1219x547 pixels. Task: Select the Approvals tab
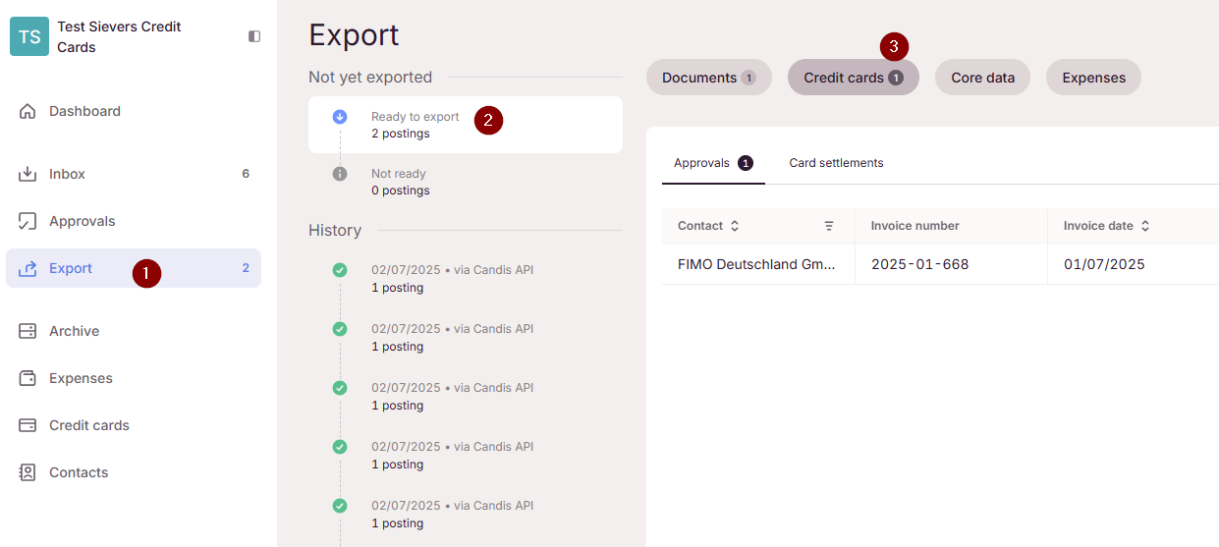tap(701, 163)
